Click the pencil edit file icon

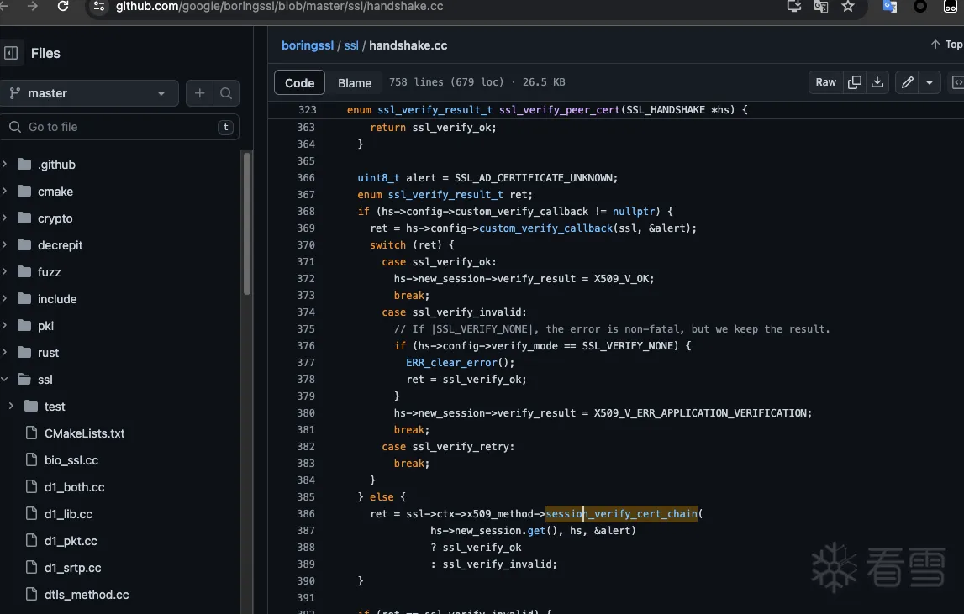(907, 82)
